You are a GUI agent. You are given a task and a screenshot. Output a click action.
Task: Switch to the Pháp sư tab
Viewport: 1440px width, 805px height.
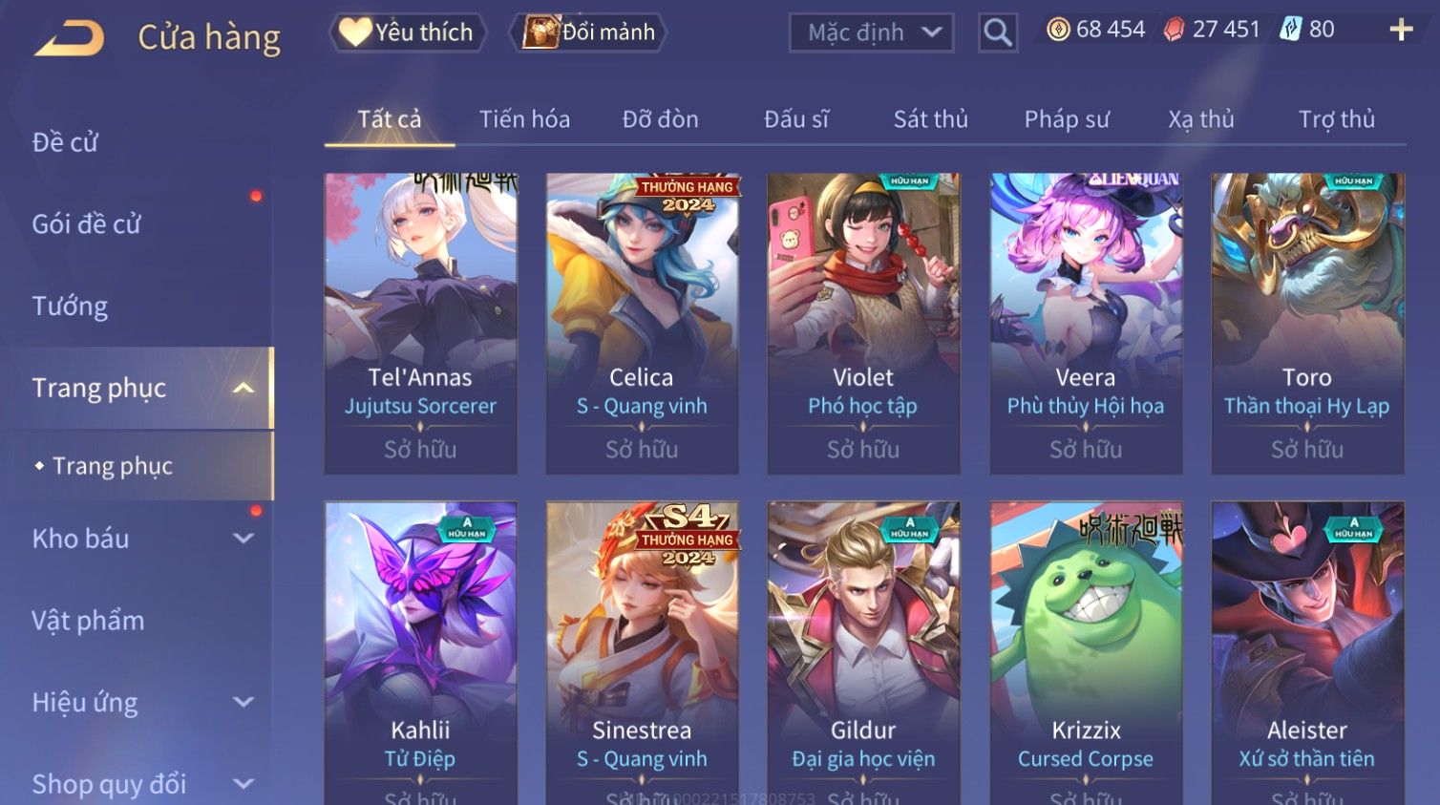(1067, 119)
